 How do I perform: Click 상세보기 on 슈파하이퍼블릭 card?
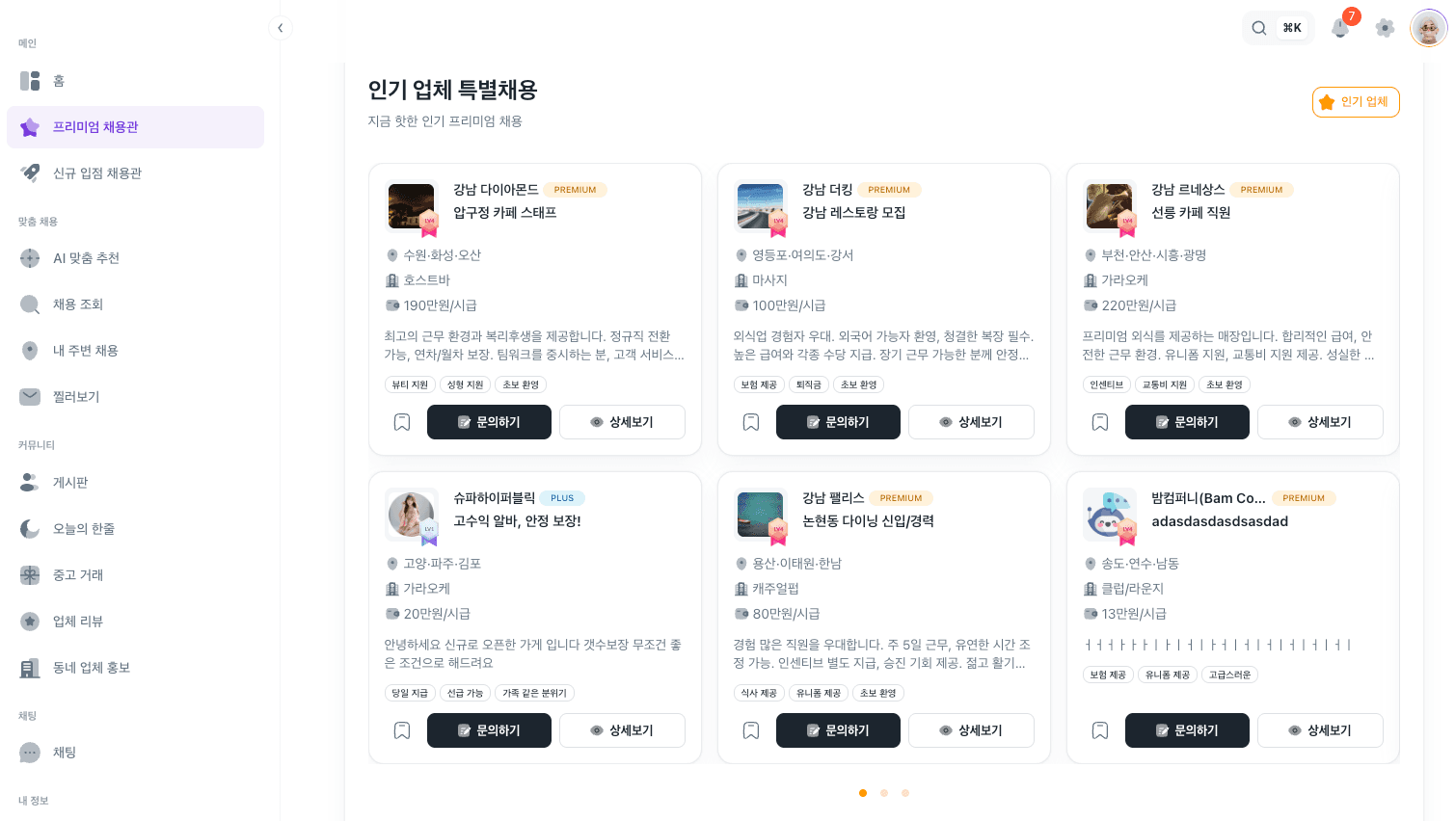(622, 730)
